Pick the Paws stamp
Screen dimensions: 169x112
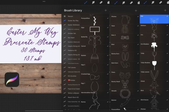coord(125,75)
